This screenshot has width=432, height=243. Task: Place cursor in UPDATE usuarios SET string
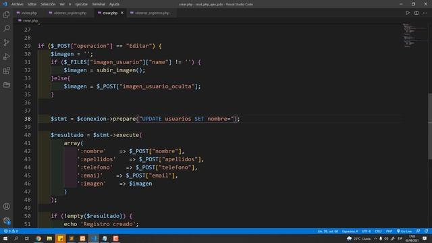[186, 119]
